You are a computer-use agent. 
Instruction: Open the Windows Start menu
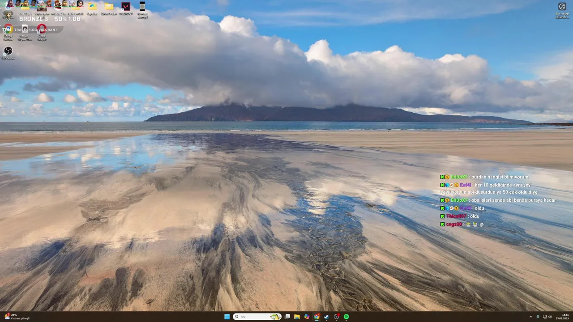pos(227,317)
